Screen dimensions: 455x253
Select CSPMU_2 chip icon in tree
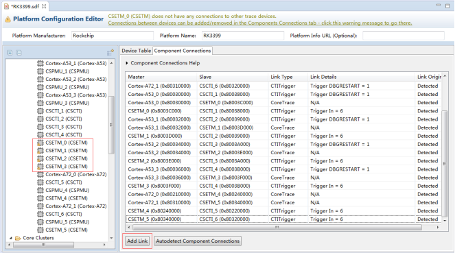coord(40,87)
